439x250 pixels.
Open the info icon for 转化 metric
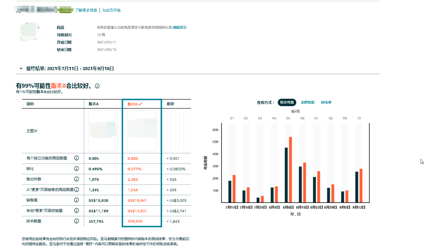click(76, 169)
